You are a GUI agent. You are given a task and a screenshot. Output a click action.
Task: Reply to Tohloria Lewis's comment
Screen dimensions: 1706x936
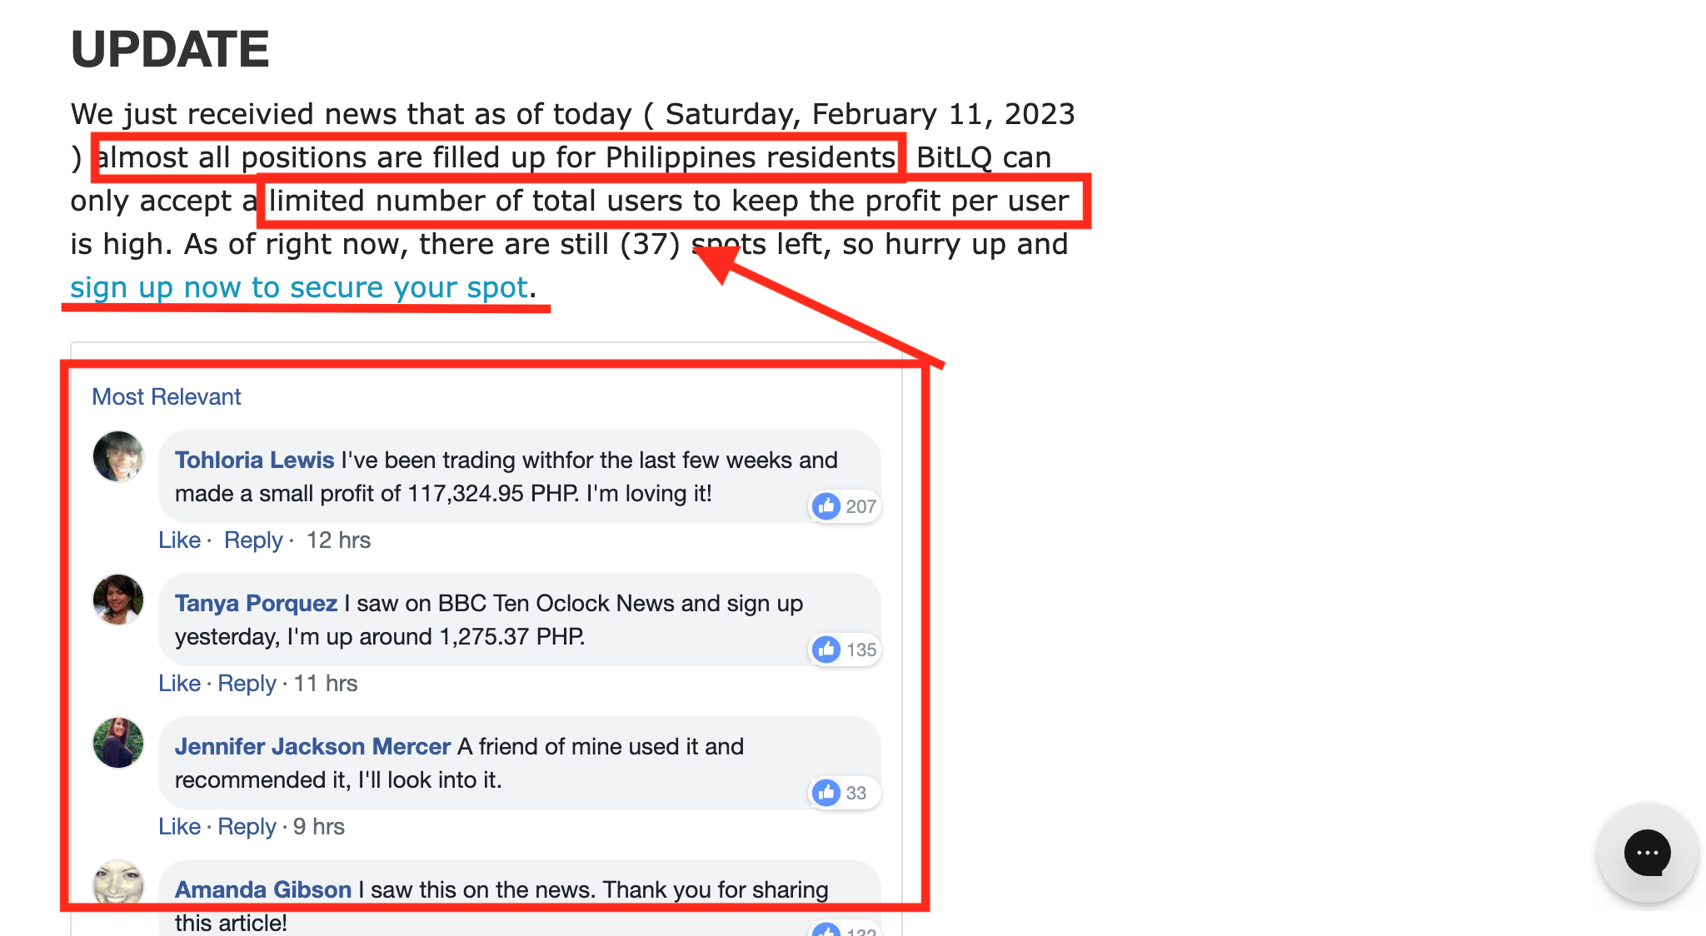[252, 540]
